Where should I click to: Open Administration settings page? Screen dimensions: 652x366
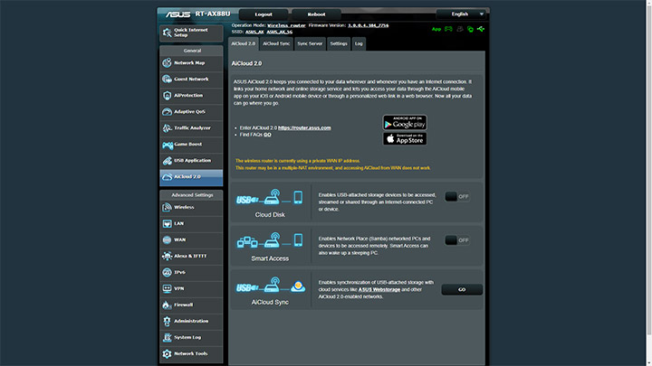pos(191,321)
